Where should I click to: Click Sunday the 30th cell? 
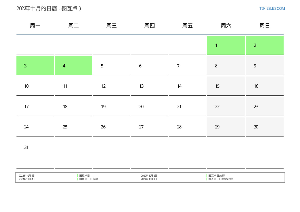point(265,127)
